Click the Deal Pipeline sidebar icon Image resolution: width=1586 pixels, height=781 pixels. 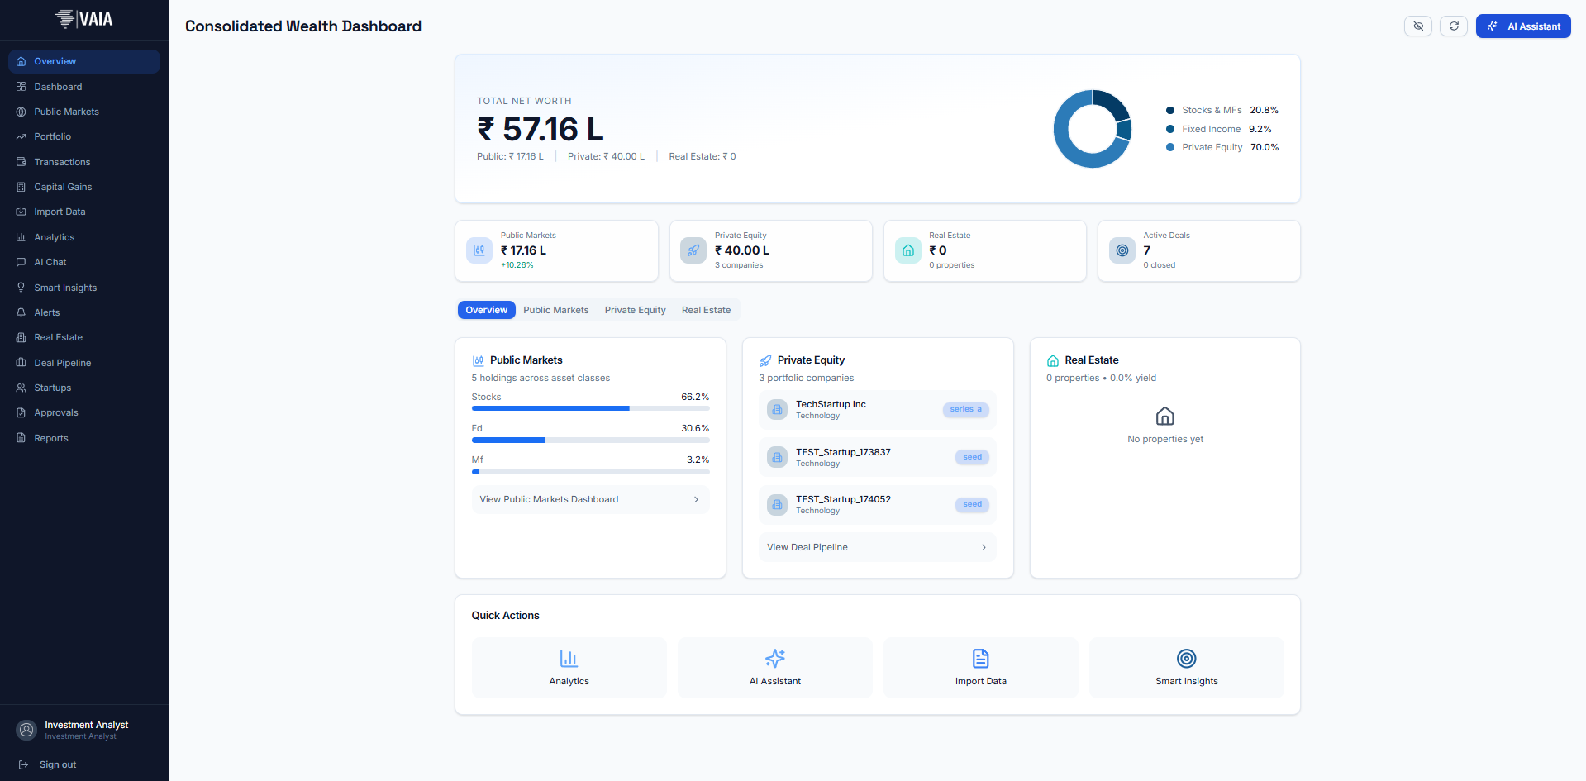[21, 363]
